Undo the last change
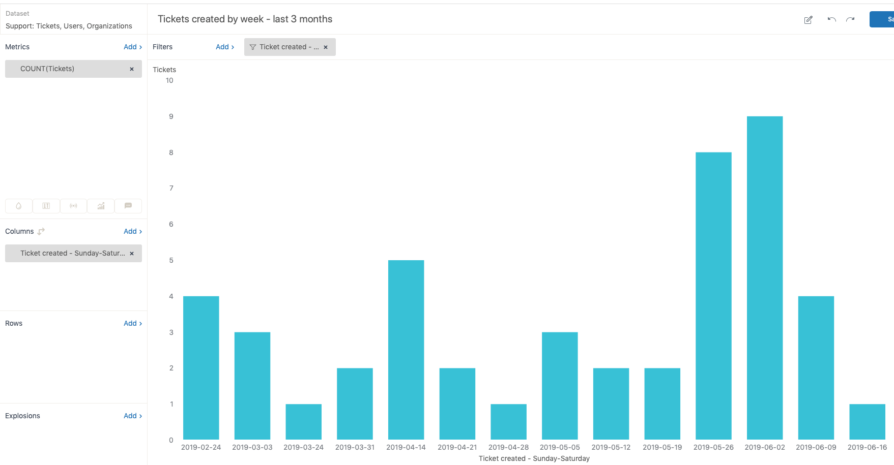Image resolution: width=894 pixels, height=465 pixels. point(831,20)
